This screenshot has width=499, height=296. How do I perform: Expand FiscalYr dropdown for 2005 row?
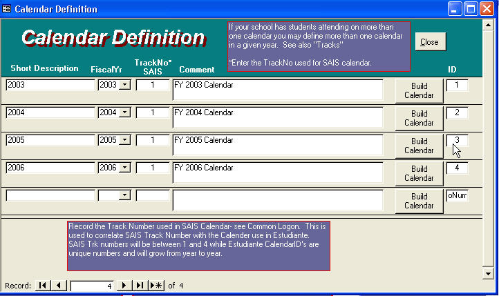click(124, 140)
